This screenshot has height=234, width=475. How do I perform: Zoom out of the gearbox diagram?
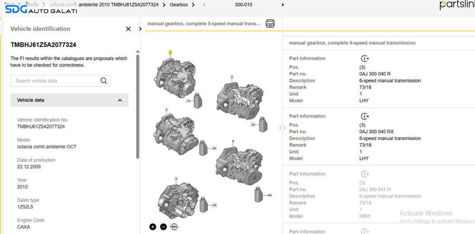163,226
